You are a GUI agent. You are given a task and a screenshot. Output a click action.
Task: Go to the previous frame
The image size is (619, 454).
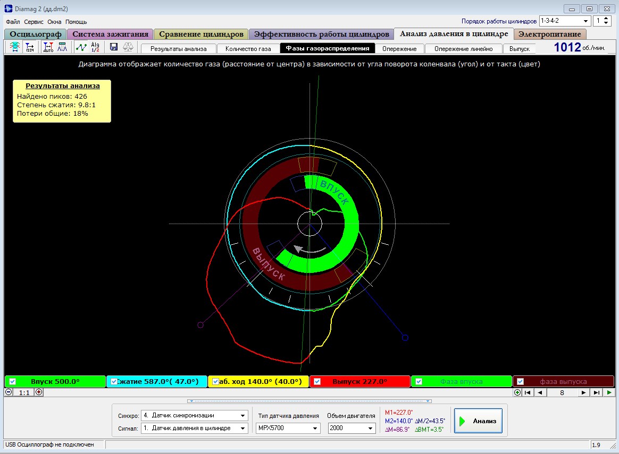point(540,392)
